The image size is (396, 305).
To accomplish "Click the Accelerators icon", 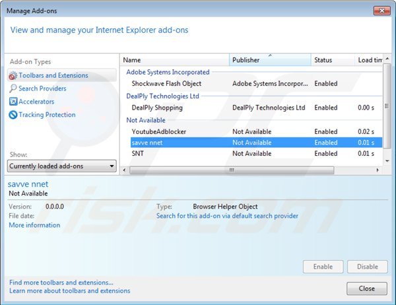I will (x=13, y=102).
